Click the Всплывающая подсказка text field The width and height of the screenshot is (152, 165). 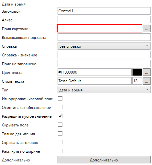[104, 37]
